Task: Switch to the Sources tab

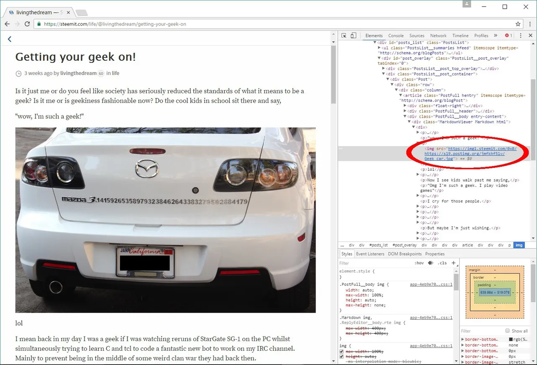Action: click(x=417, y=36)
